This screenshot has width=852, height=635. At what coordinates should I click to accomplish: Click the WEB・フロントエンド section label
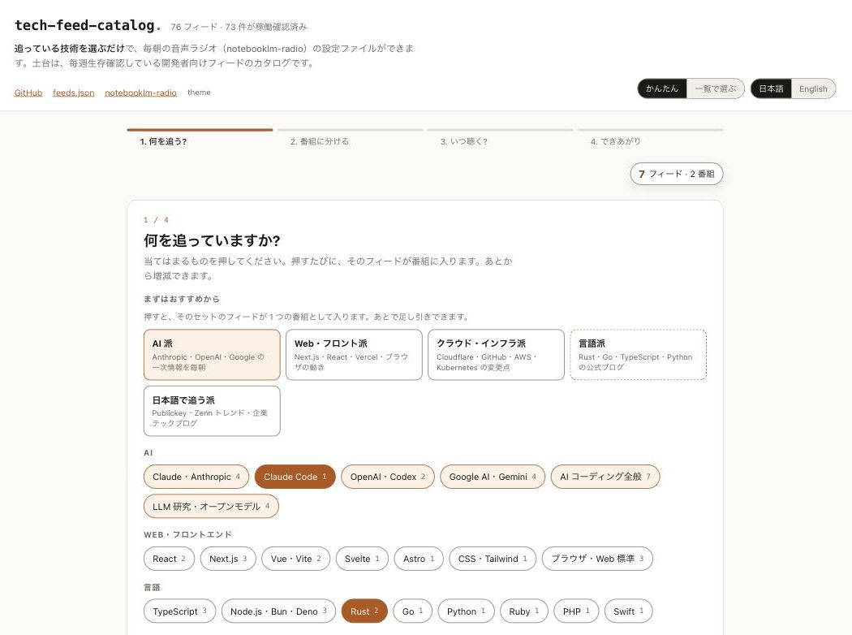[187, 534]
